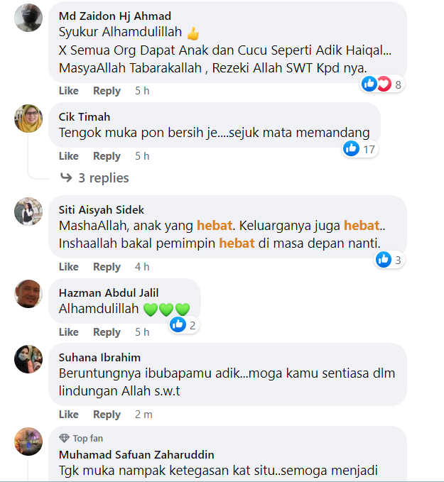
Task: Show the 8 reactions on Md Zaidon's comment
Action: (x=382, y=84)
